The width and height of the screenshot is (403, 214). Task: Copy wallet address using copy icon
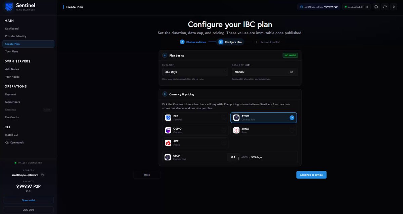tap(42, 175)
